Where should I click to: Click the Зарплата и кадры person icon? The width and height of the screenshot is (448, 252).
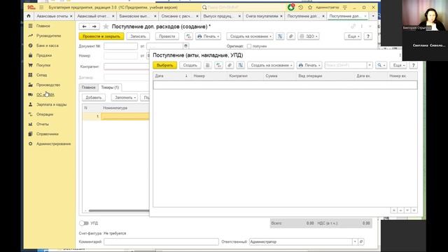pyautogui.click(x=31, y=104)
